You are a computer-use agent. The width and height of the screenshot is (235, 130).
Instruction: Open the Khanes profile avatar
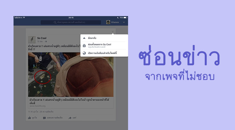pyautogui.click(x=108, y=22)
